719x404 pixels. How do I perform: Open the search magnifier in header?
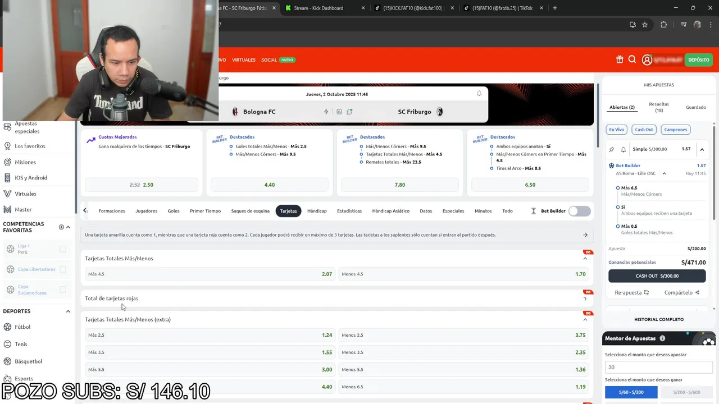632,59
